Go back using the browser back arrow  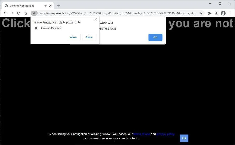[x=5, y=13]
